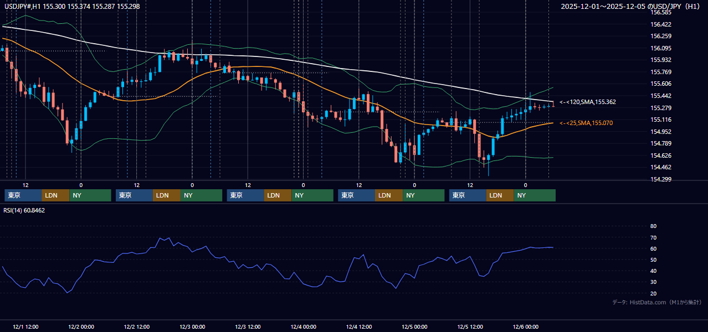Click the 12/2 12:00 date label
The image size is (708, 332).
(137, 327)
